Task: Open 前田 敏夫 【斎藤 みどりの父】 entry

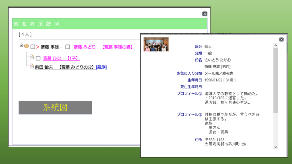Action: (65, 67)
